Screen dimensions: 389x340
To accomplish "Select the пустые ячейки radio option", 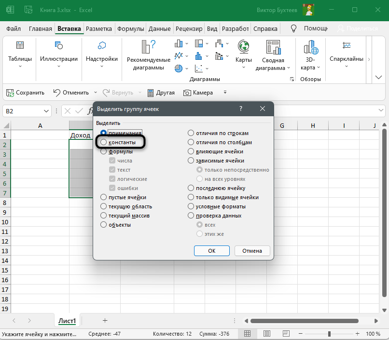I will [103, 197].
